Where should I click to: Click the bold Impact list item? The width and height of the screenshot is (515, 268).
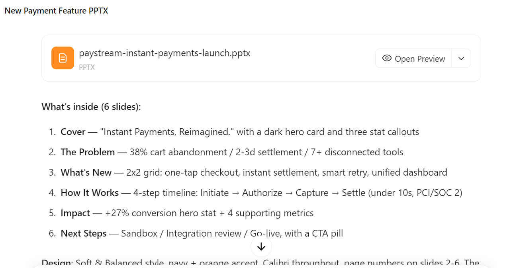(x=75, y=213)
